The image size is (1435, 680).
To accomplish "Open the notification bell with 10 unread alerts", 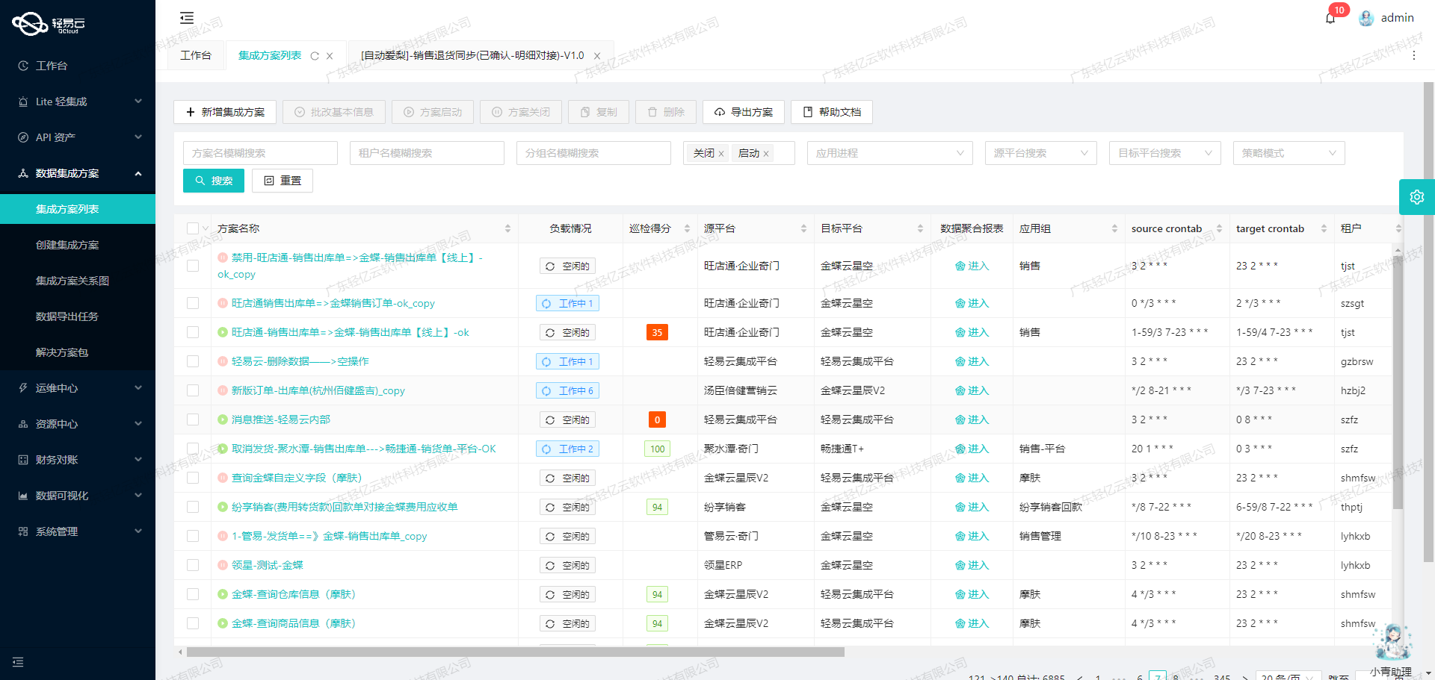I will (x=1330, y=18).
